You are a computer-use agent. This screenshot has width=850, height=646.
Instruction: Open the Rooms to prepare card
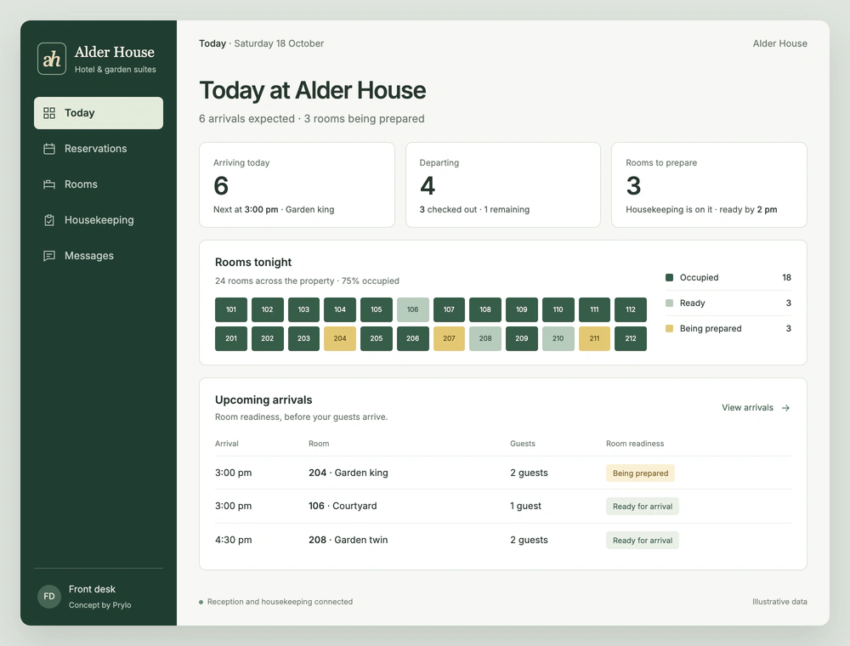709,184
